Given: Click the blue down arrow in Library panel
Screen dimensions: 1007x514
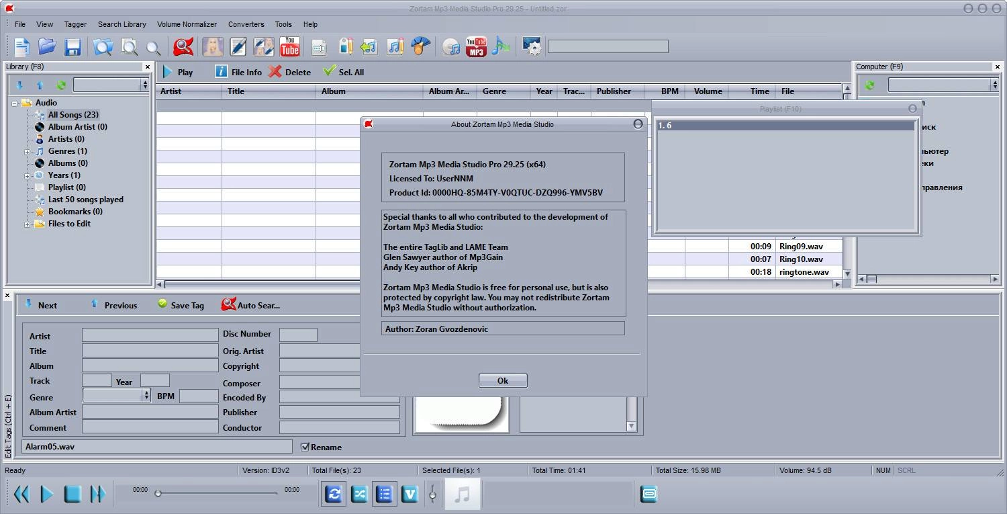Looking at the screenshot, I should coord(19,85).
